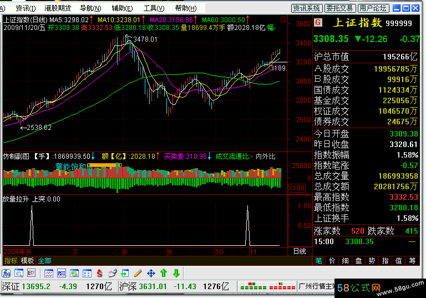Select the RSI indicator icon
This screenshot has width=426, height=298.
(x=62, y=273)
